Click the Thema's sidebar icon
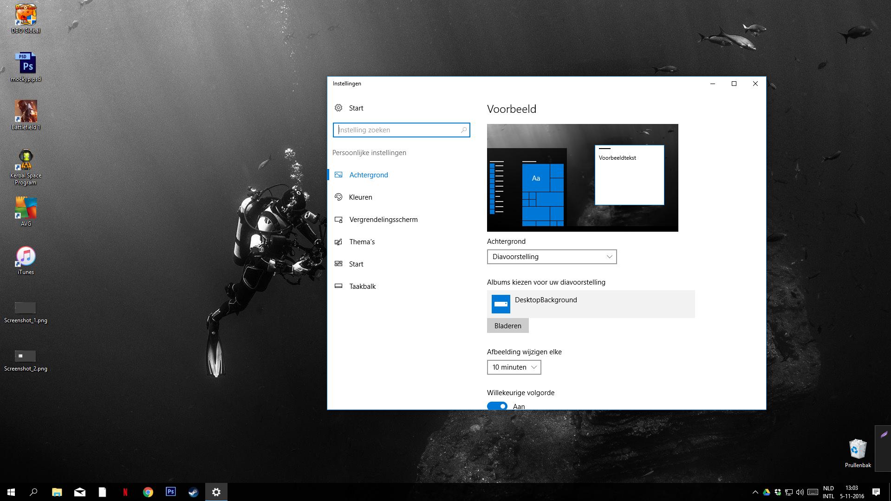891x501 pixels. [x=338, y=242]
